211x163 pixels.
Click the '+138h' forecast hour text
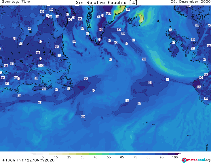tap(9, 160)
